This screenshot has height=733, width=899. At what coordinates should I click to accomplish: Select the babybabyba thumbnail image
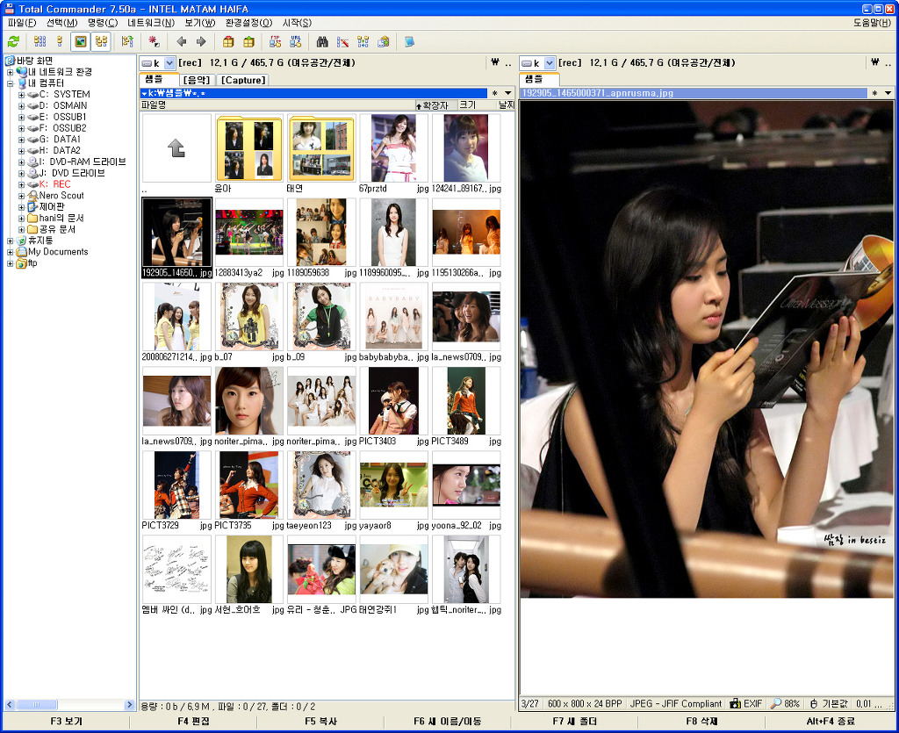[393, 316]
